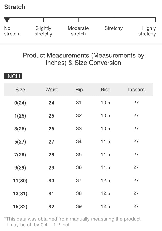Image resolution: width=162 pixels, height=231 pixels.
Task: Click the "Highly stretchy" scale label
Action: coord(147,31)
